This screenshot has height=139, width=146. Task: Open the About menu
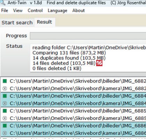[x=78, y=10]
